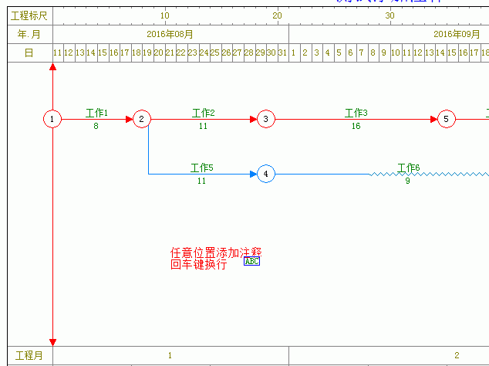Click scale mark 30 on 工程标尺
The image size is (489, 366).
pos(390,15)
